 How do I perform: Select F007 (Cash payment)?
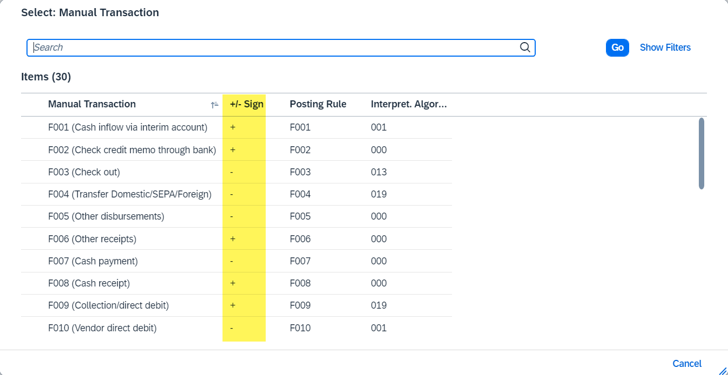tap(93, 261)
